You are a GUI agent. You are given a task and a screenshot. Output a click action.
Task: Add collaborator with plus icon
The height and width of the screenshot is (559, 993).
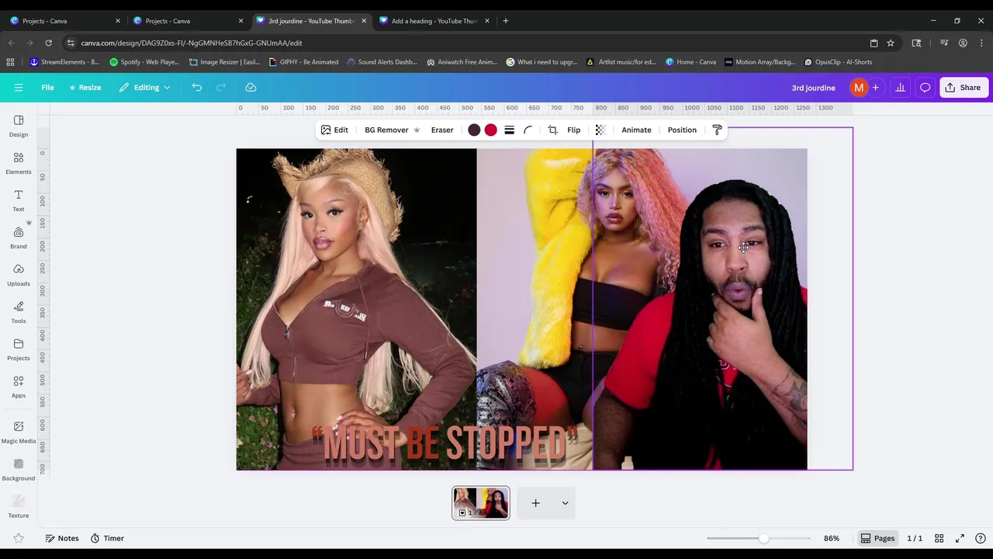(x=876, y=88)
